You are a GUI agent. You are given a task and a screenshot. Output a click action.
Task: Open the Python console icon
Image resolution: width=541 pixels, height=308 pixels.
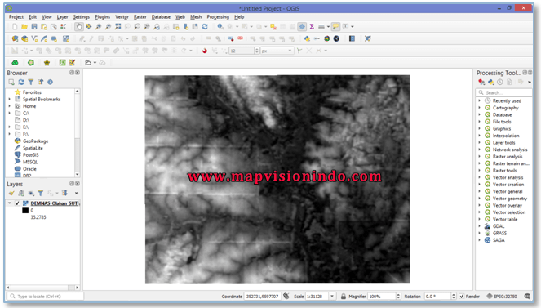coord(307,38)
